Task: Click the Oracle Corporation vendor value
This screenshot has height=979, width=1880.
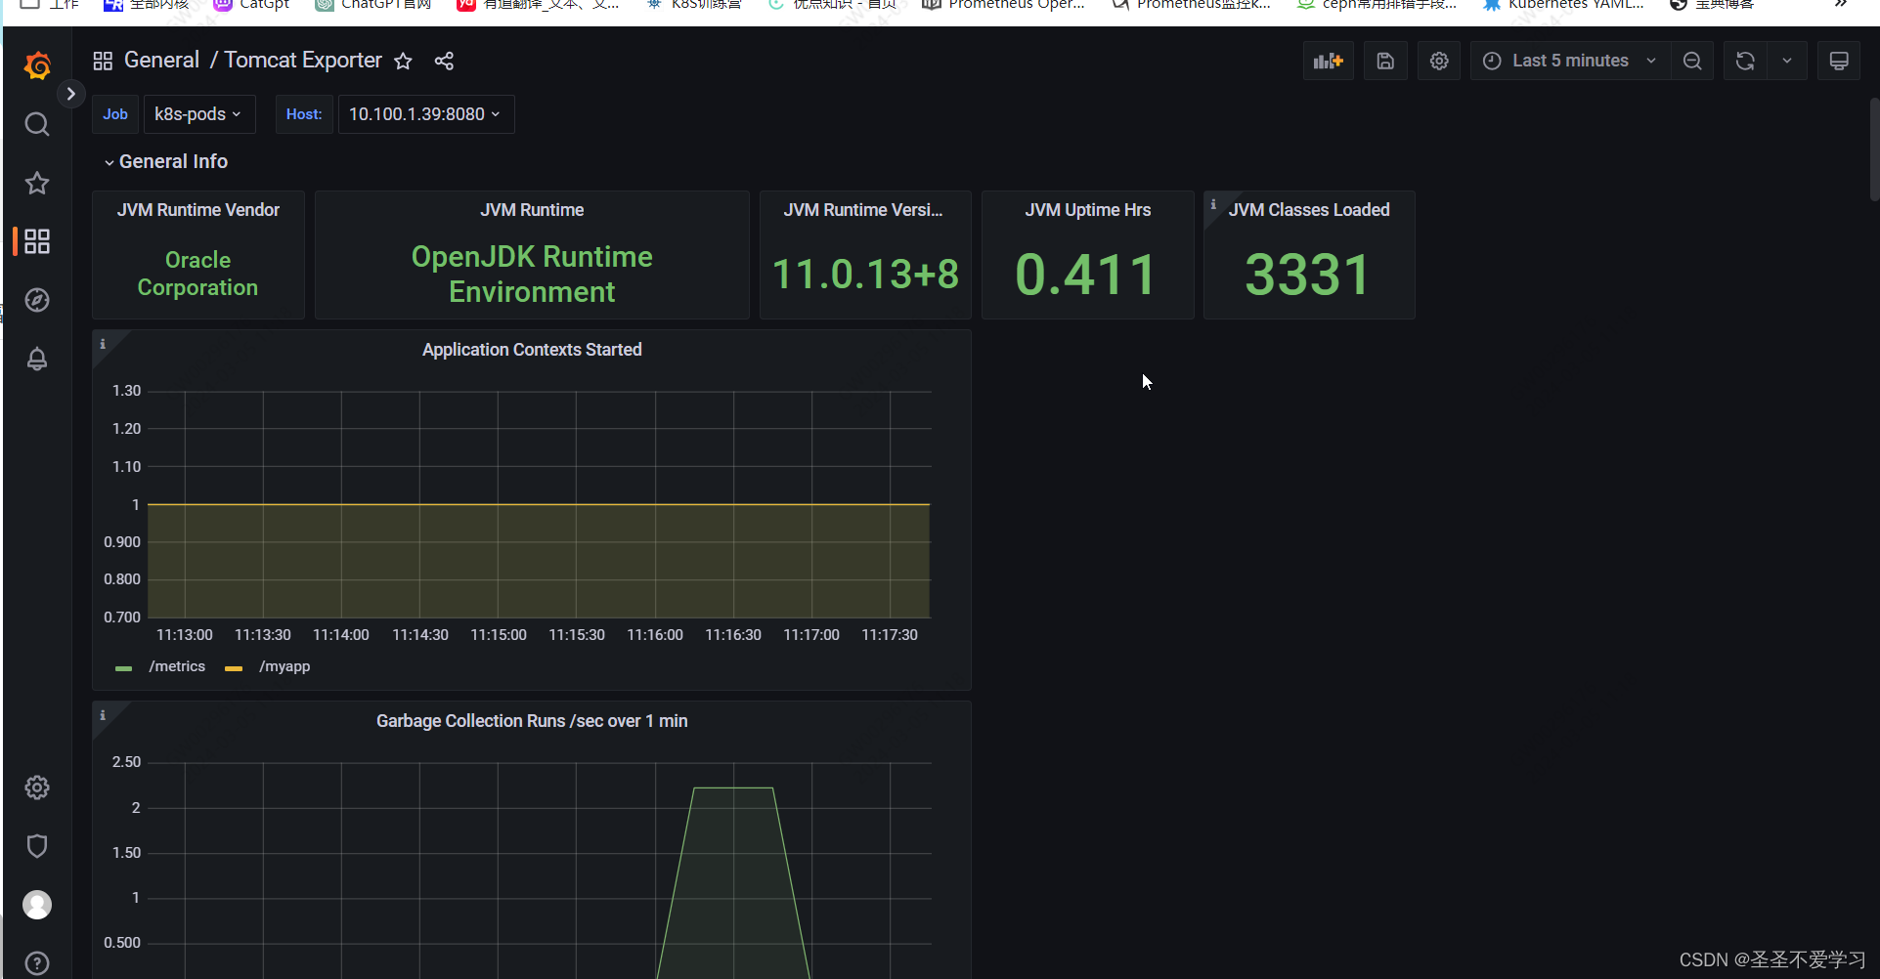Action: 198,274
